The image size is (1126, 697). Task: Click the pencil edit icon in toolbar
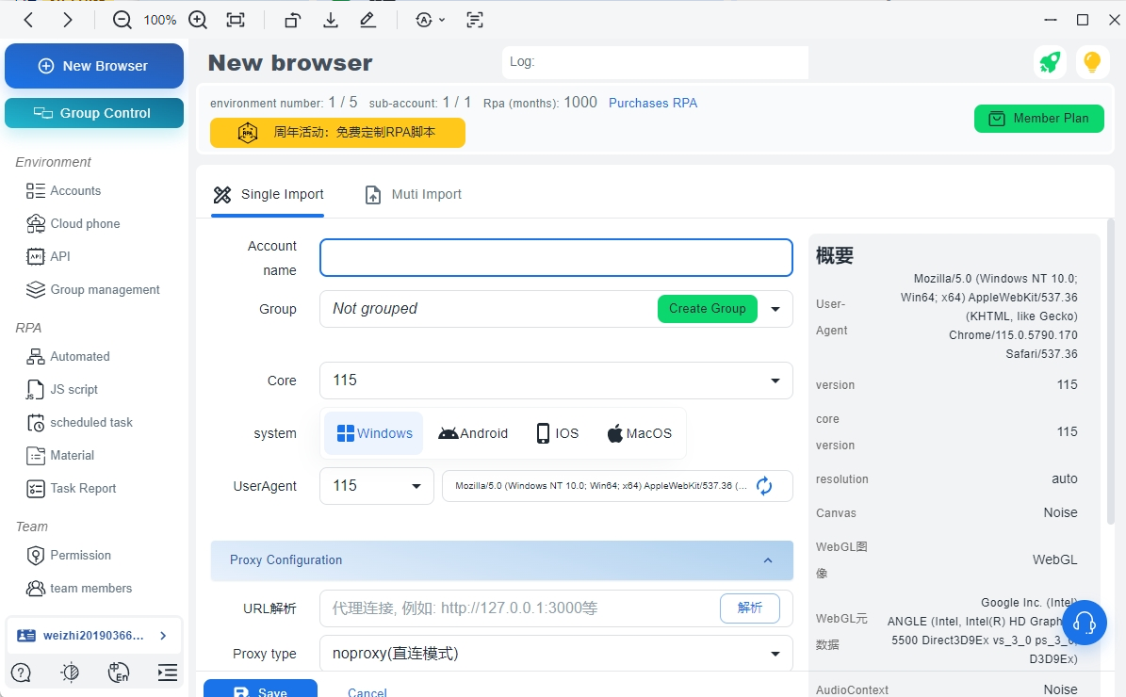367,20
